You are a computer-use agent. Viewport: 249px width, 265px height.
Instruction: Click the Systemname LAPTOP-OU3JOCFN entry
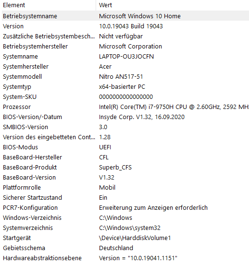[125, 56]
